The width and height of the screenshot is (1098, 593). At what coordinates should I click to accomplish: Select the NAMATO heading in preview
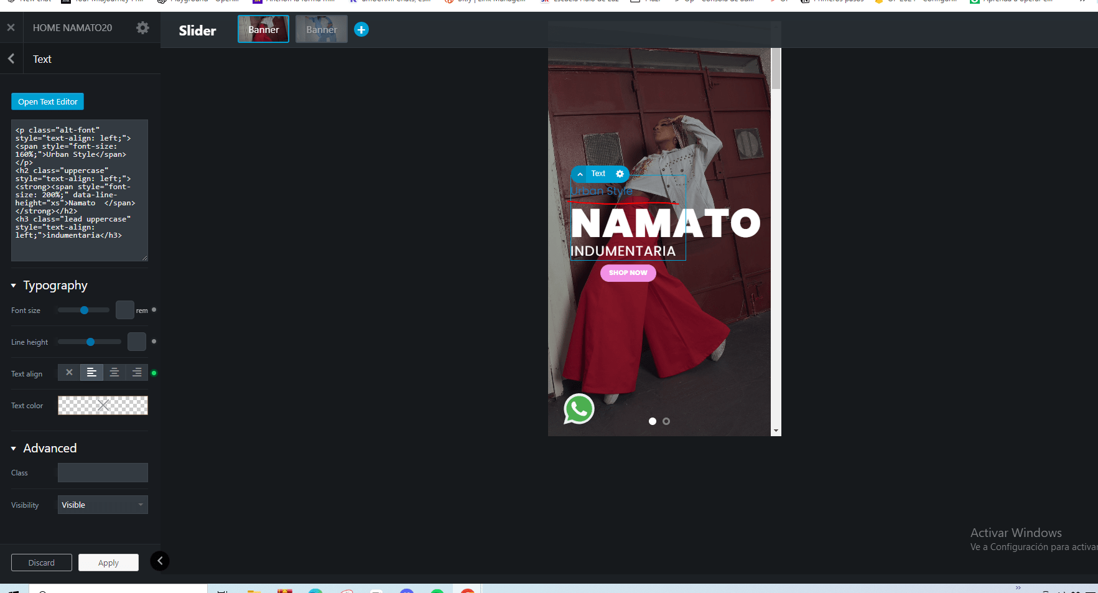[666, 223]
